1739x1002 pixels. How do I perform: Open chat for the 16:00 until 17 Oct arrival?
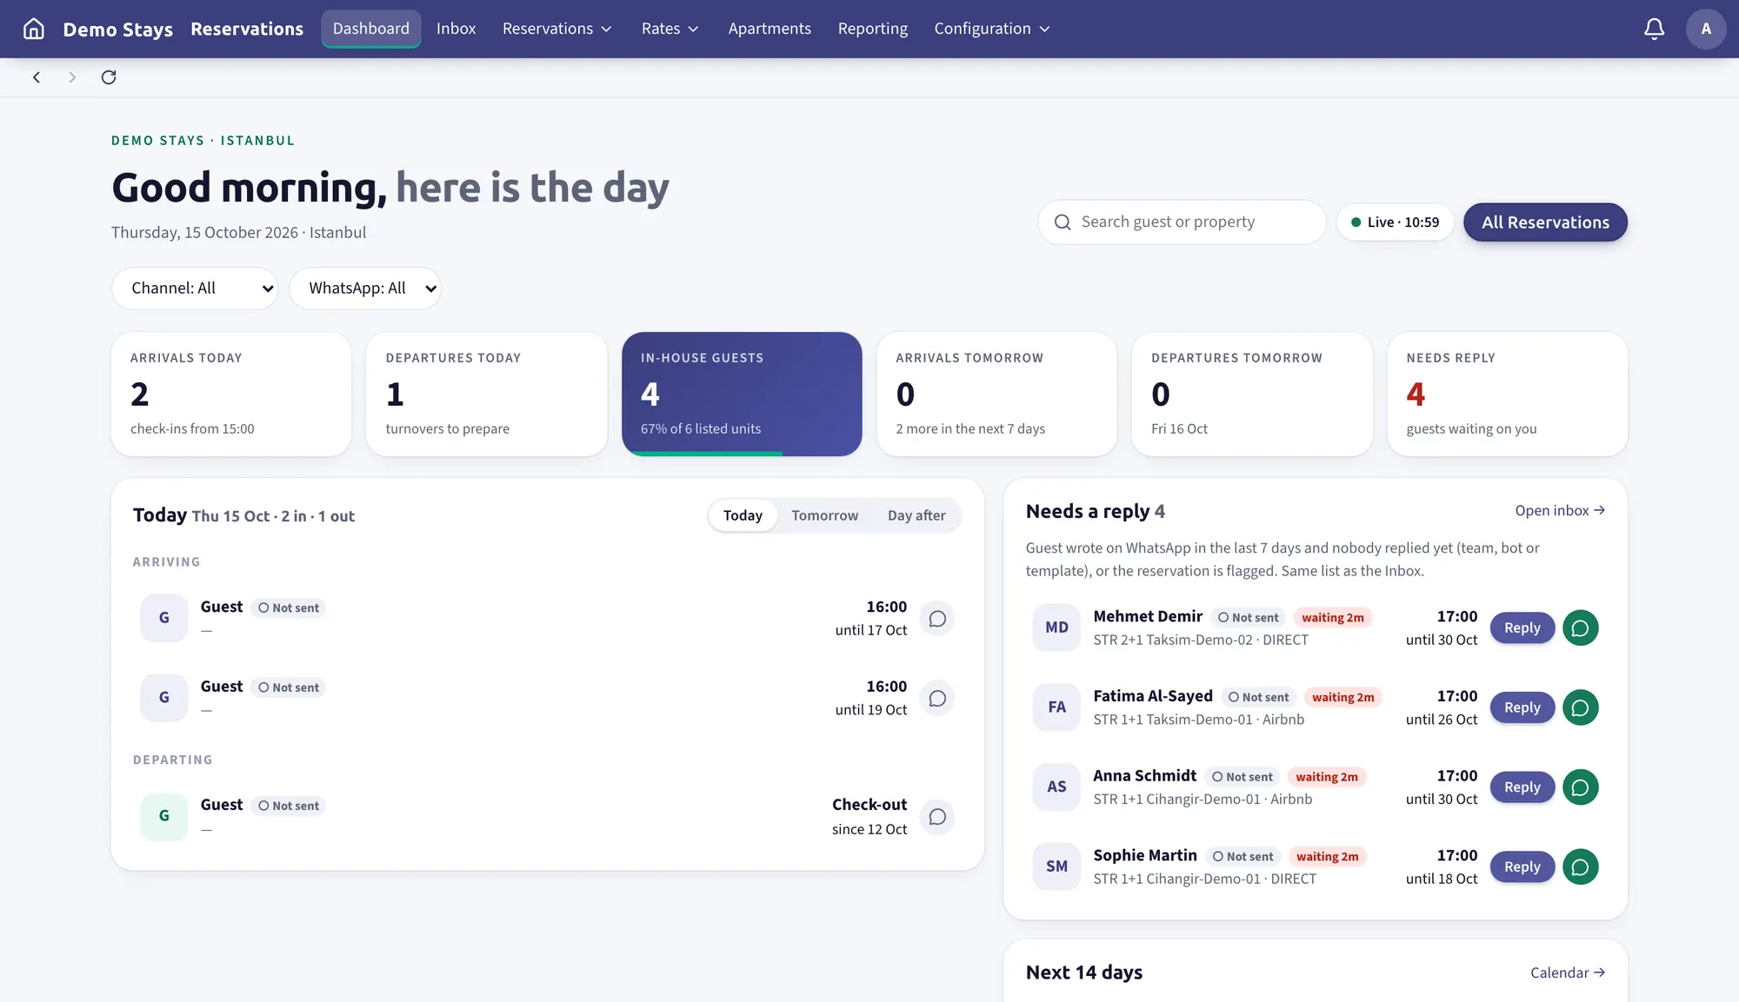coord(937,619)
